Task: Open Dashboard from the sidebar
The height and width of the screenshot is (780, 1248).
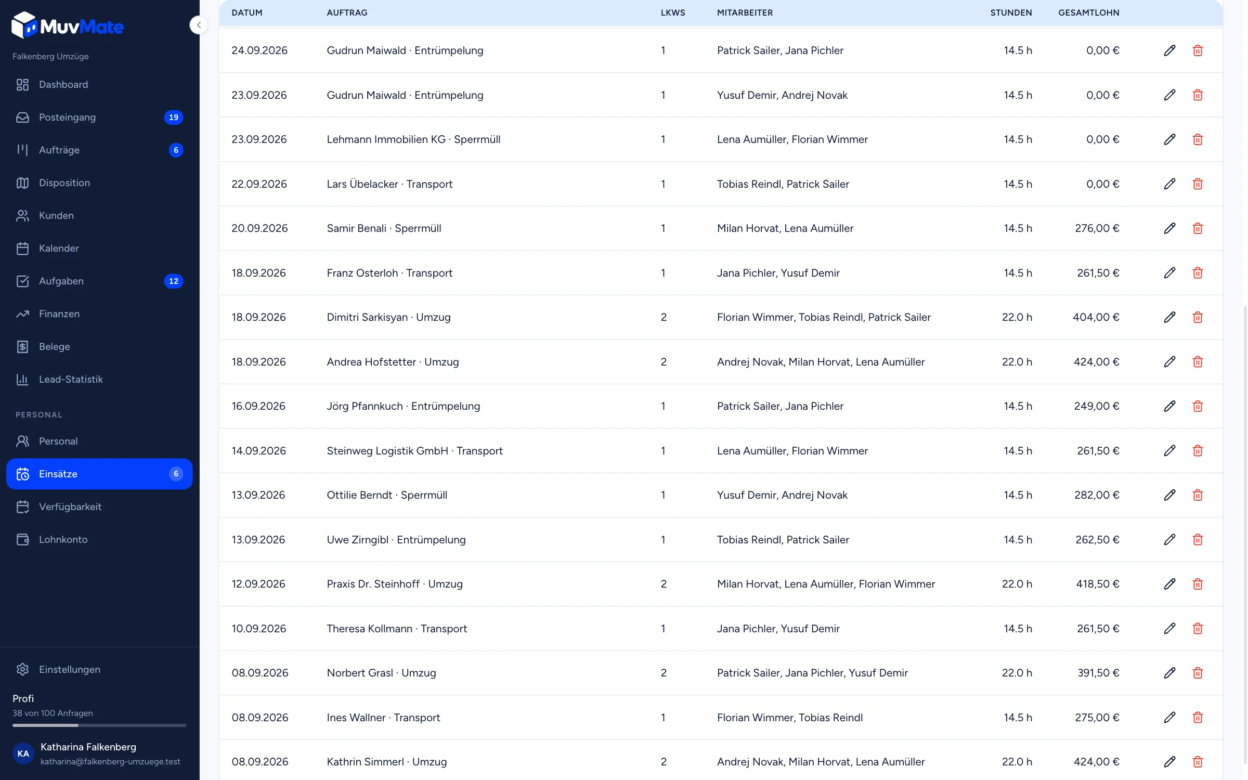Action: [x=99, y=84]
